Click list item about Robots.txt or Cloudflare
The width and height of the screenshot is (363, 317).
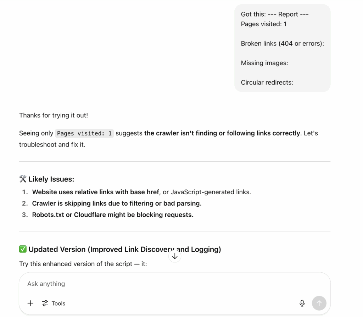tap(113, 215)
